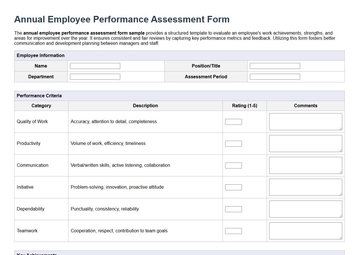359x255 pixels.
Task: Click the Annual Employee Performance Assessment title
Action: [x=122, y=19]
